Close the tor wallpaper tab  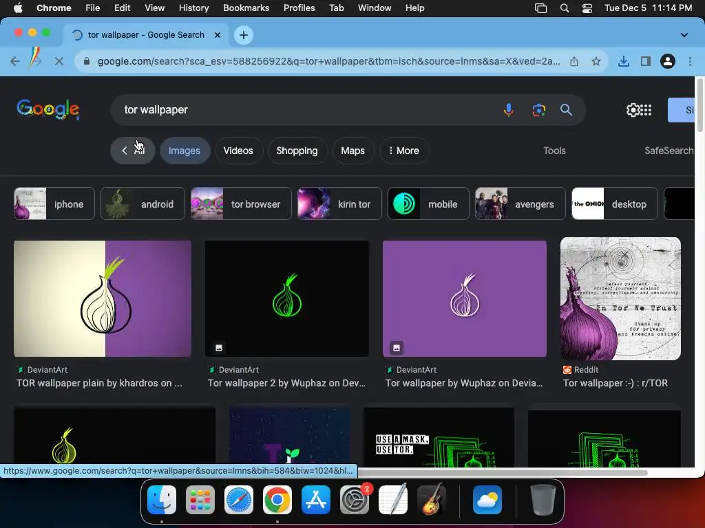[x=218, y=35]
